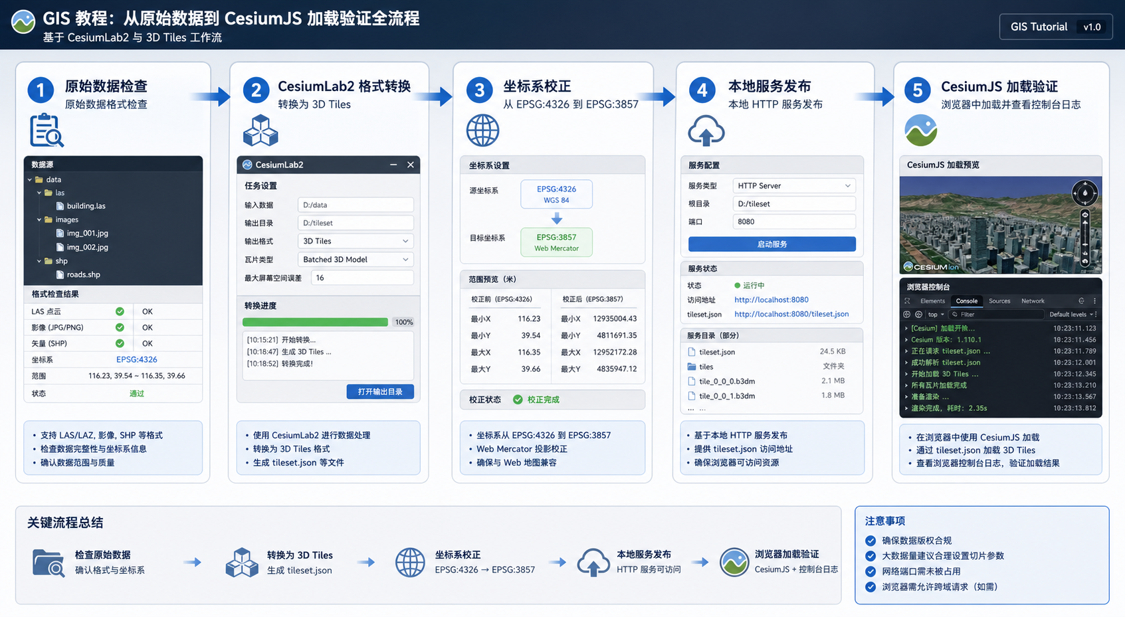Open the 输出格式 3D Tiles dropdown
The image size is (1125, 617).
(356, 241)
